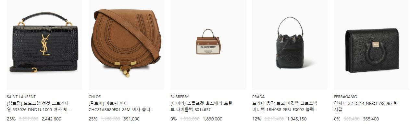Click the 1,945,150 discounted price
410x134 pixels.
pos(297,119)
